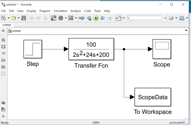The width and height of the screenshot is (191, 125).
Task: Expand the Configuration gear dropdown arrow
Action: pyautogui.click(x=66, y=18)
